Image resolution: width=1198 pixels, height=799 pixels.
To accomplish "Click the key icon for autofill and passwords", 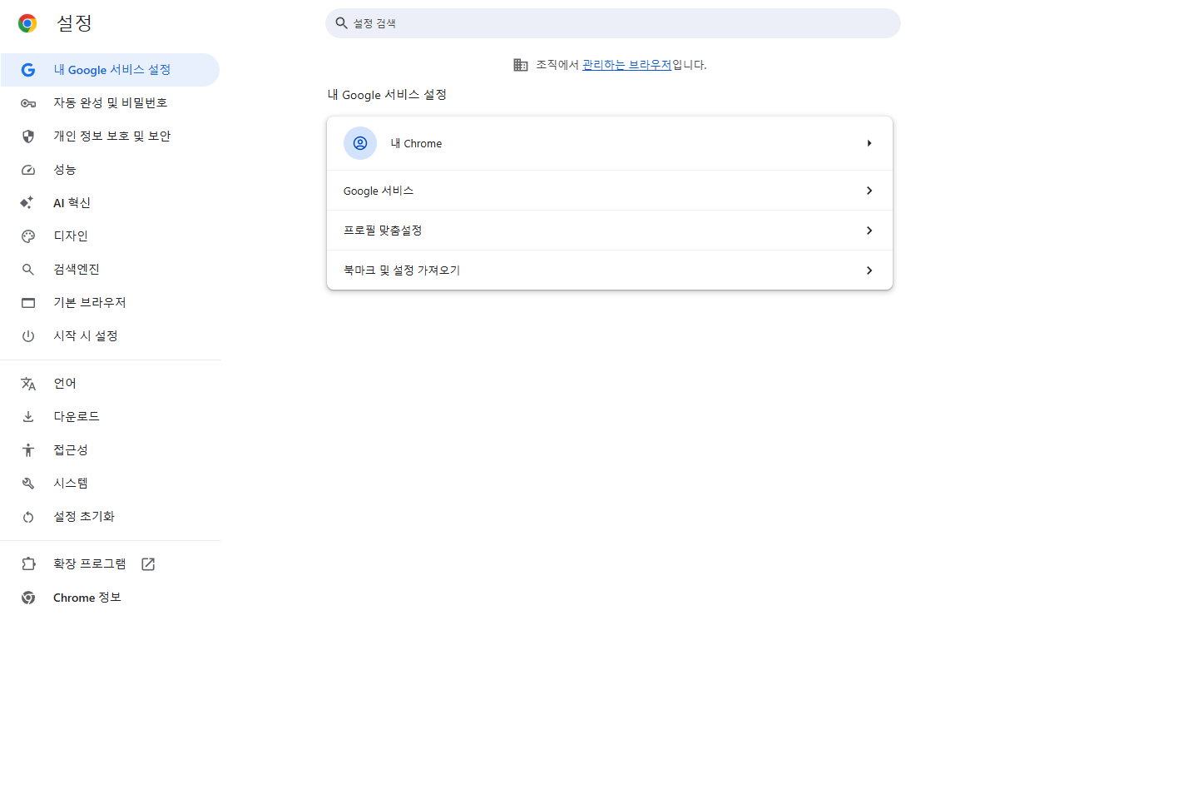I will (28, 103).
